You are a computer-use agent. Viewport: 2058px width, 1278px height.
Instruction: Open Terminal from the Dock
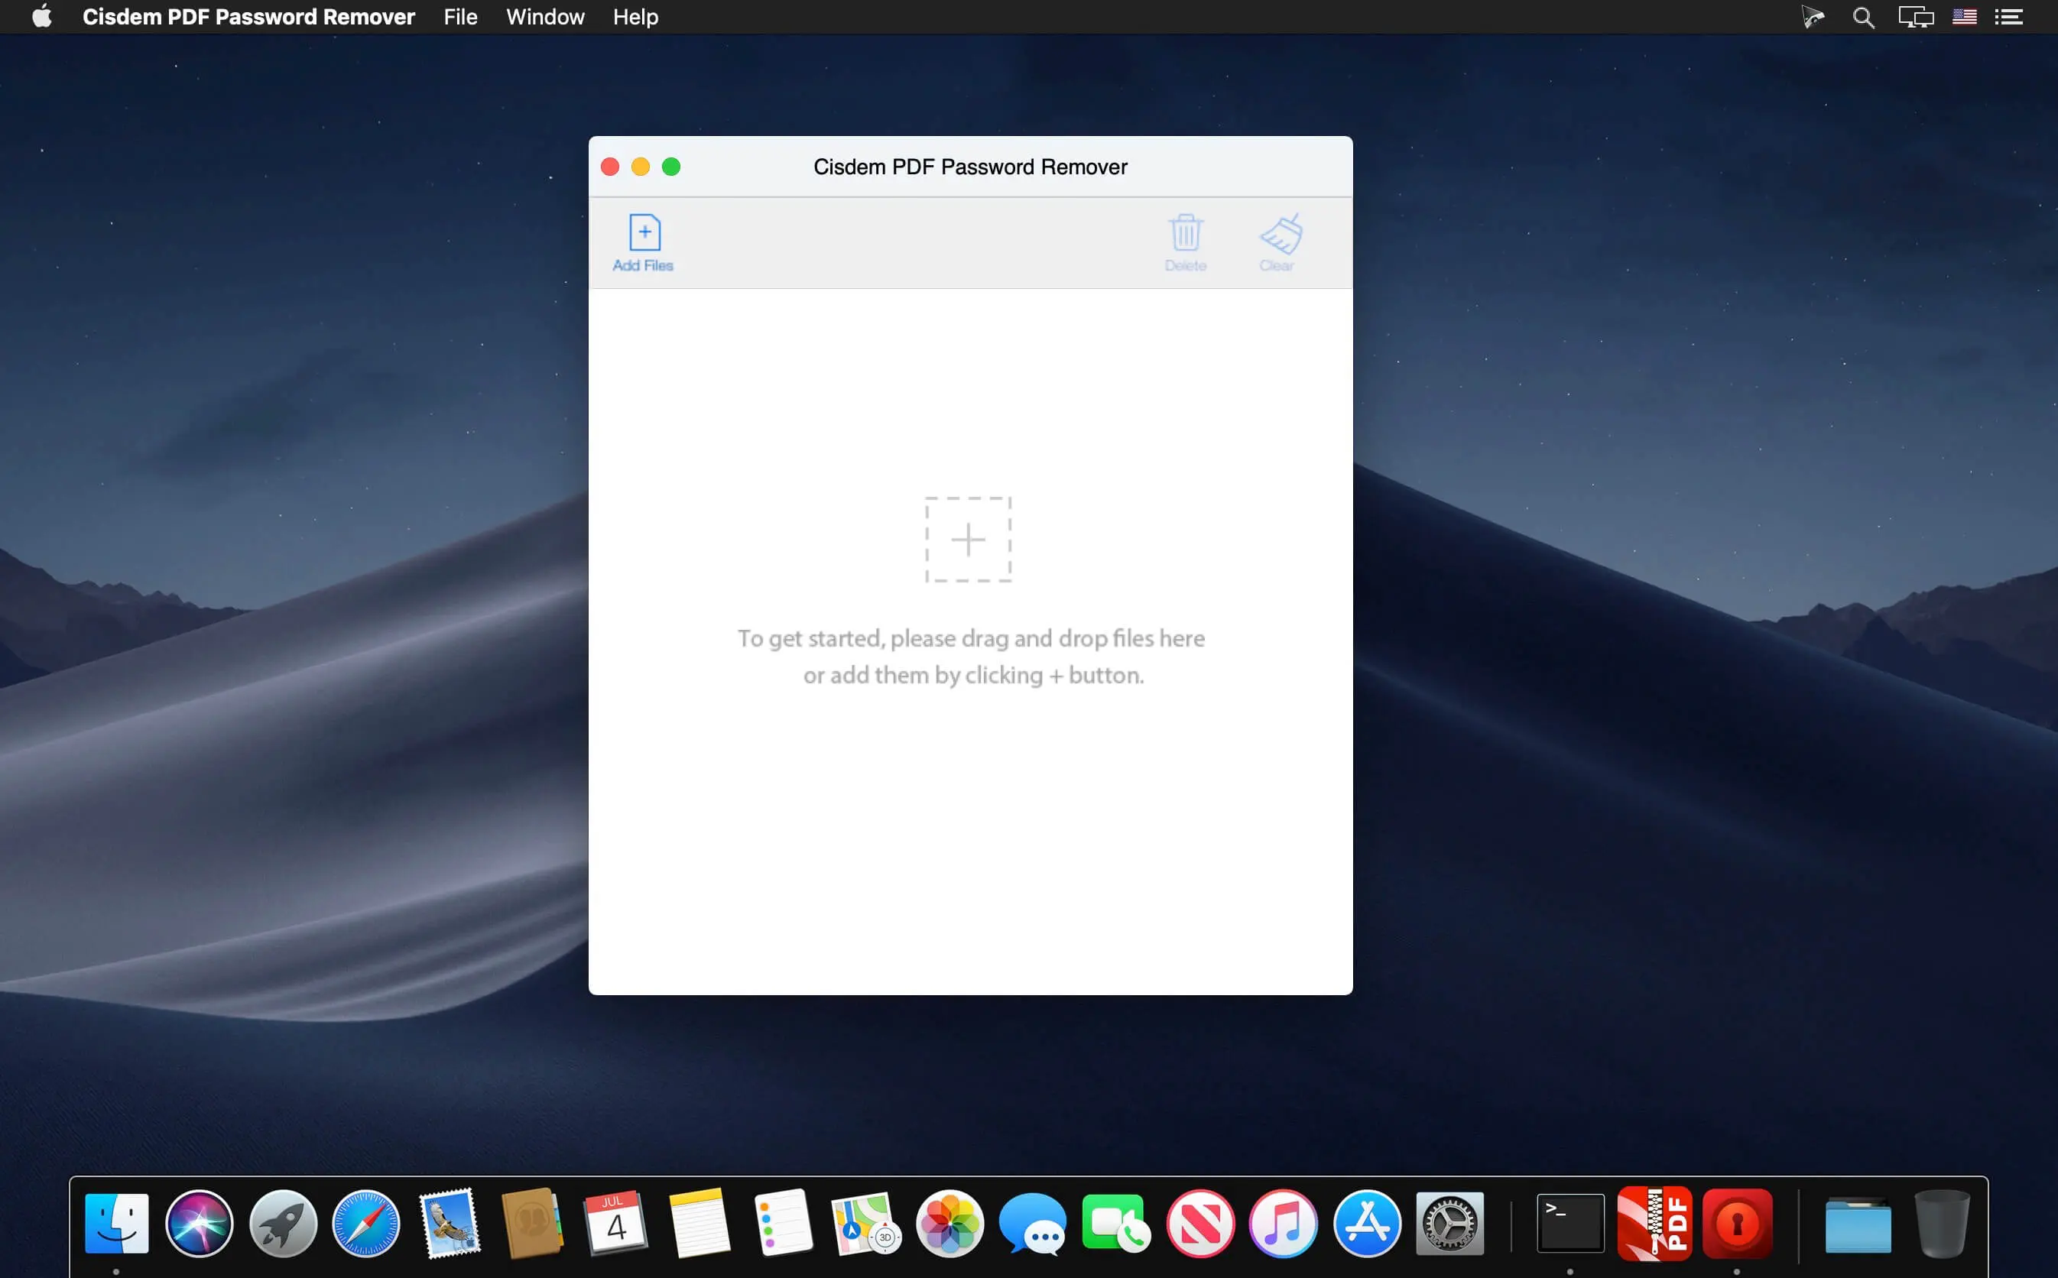click(x=1570, y=1223)
